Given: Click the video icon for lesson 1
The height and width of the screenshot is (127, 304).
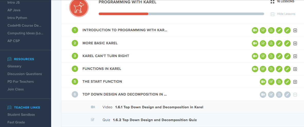Looking at the screenshot, I should pos(255,30).
